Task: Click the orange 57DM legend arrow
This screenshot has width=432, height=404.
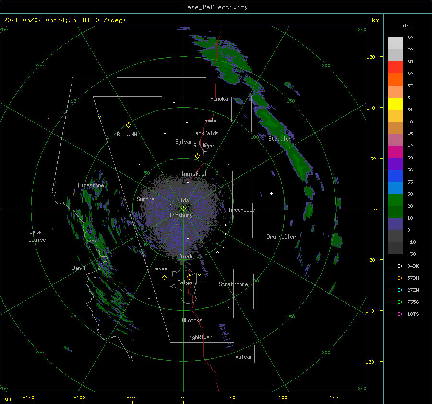Action: (396, 278)
